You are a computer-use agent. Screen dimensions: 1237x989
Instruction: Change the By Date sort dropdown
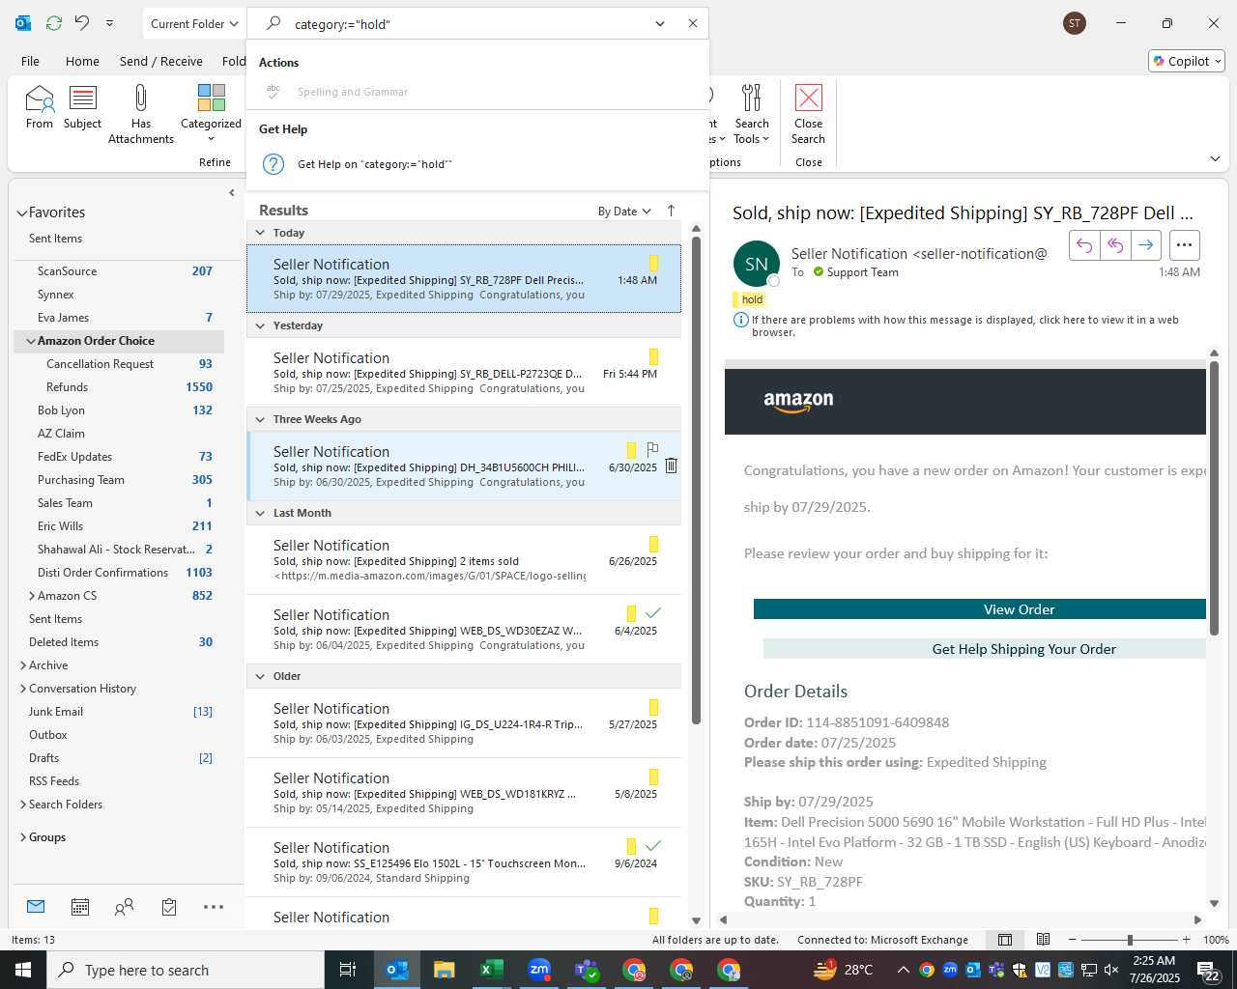pos(624,212)
